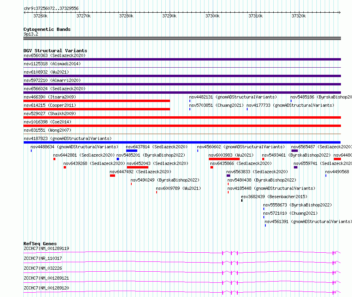The width and height of the screenshot is (352, 297).
Task: Select nsv4177733 (gnomADStructuralVariants) label
Action: (290, 105)
